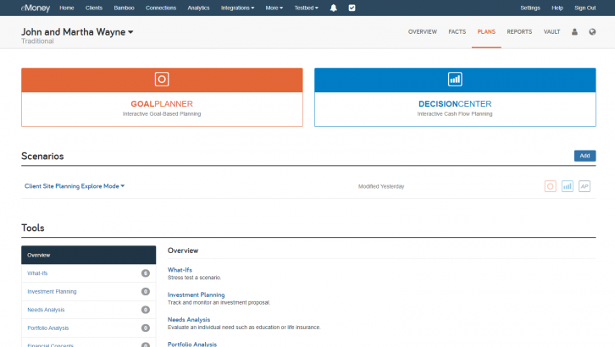
Task: Click Add button in Scenarios
Action: (585, 156)
